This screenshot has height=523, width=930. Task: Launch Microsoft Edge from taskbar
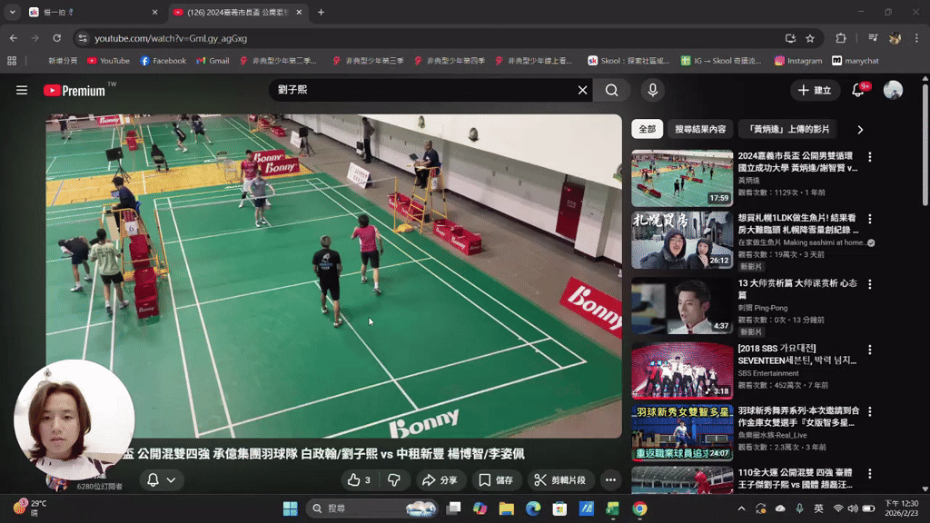click(x=532, y=508)
